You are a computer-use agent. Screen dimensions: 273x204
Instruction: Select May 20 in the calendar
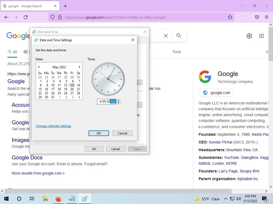coord(72,89)
